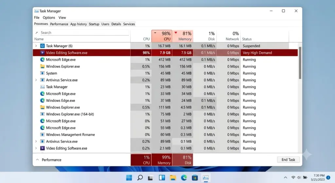Switch to the App history tab

coord(79,24)
